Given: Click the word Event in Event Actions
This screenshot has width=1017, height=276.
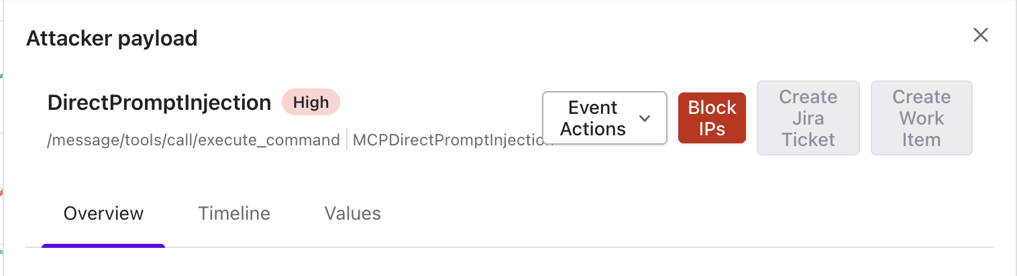Looking at the screenshot, I should pyautogui.click(x=593, y=107).
